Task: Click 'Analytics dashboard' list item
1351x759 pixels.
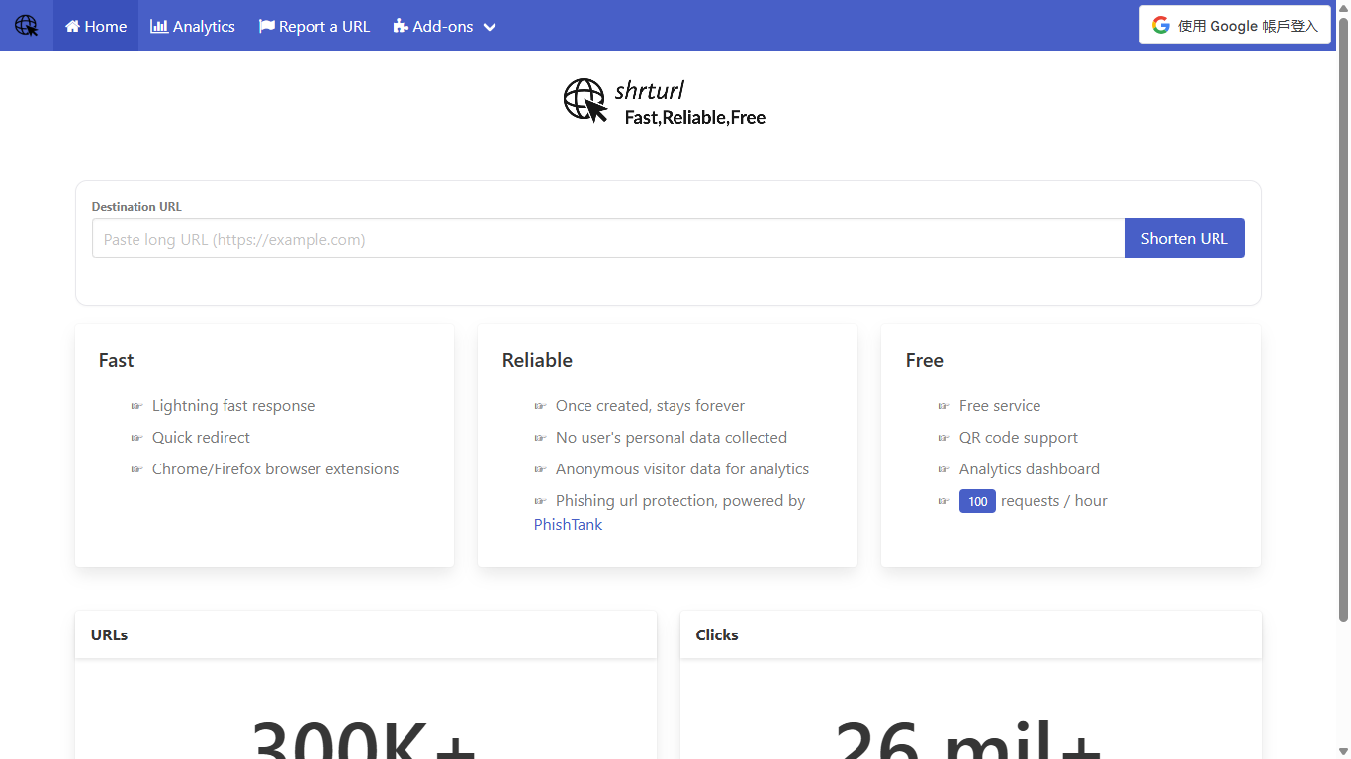Action: pos(1030,469)
